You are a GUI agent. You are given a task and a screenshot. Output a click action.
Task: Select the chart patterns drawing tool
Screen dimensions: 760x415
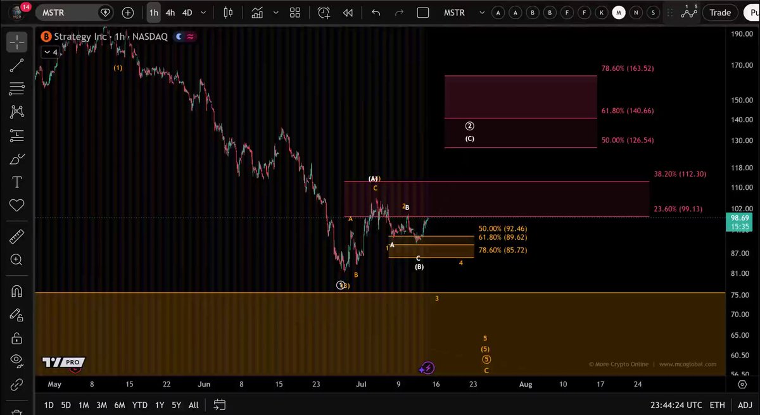(x=16, y=112)
